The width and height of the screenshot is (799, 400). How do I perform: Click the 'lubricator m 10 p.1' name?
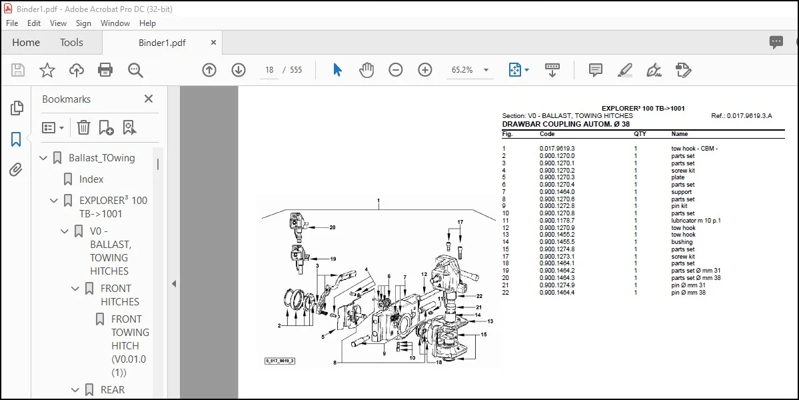tap(696, 221)
